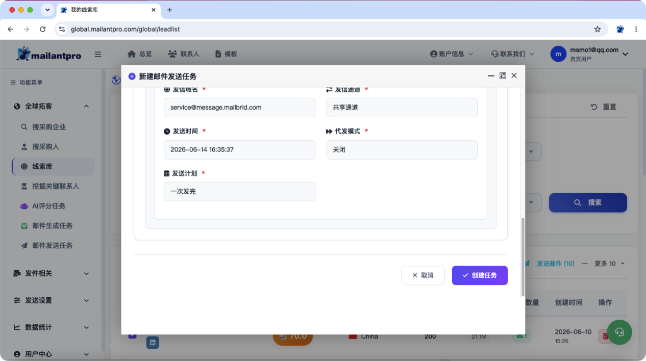Open a new browser tab
646x361 pixels.
tap(170, 10)
